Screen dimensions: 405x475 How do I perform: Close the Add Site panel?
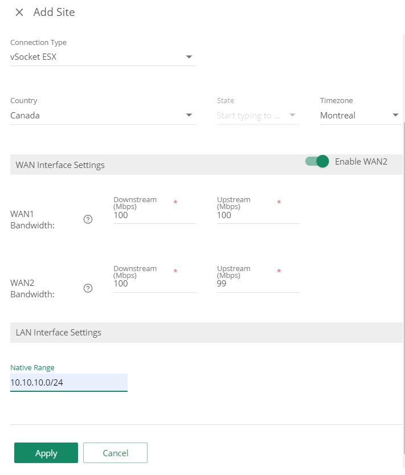(19, 13)
